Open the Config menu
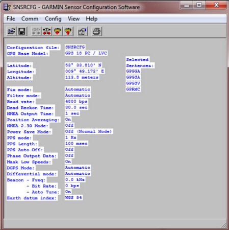This screenshot has width=229, height=230. (x=53, y=19)
